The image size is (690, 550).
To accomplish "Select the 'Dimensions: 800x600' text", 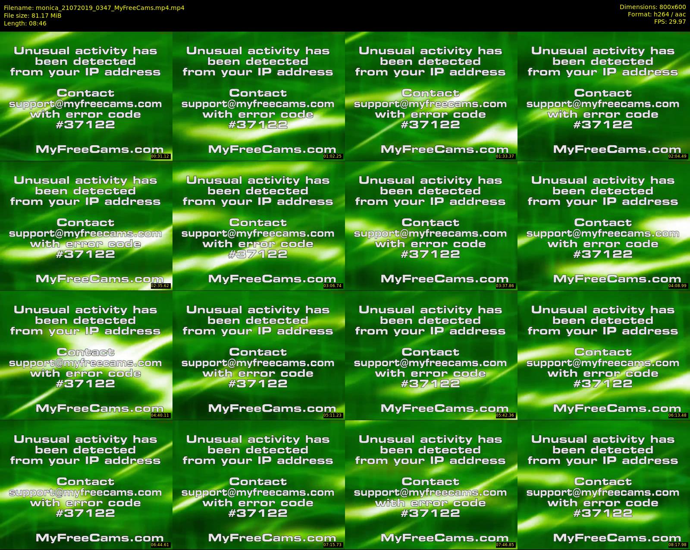I will coord(652,7).
